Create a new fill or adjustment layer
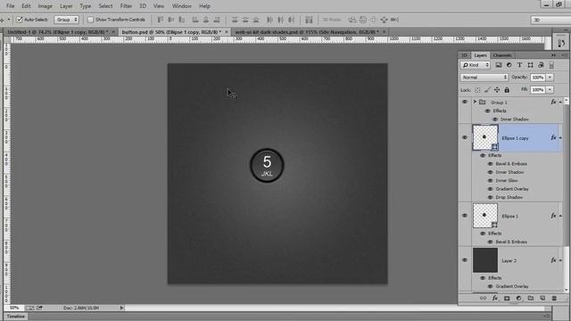The height and width of the screenshot is (321, 571). (x=518, y=298)
